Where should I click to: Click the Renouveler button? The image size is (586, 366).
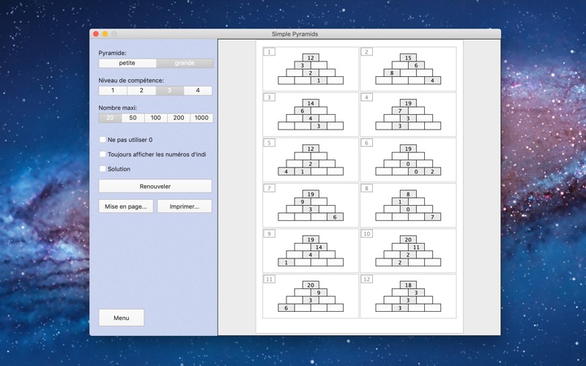155,187
